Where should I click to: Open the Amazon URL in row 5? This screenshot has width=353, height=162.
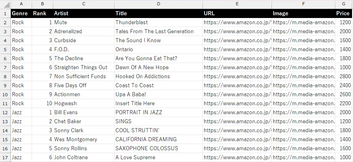point(237,49)
